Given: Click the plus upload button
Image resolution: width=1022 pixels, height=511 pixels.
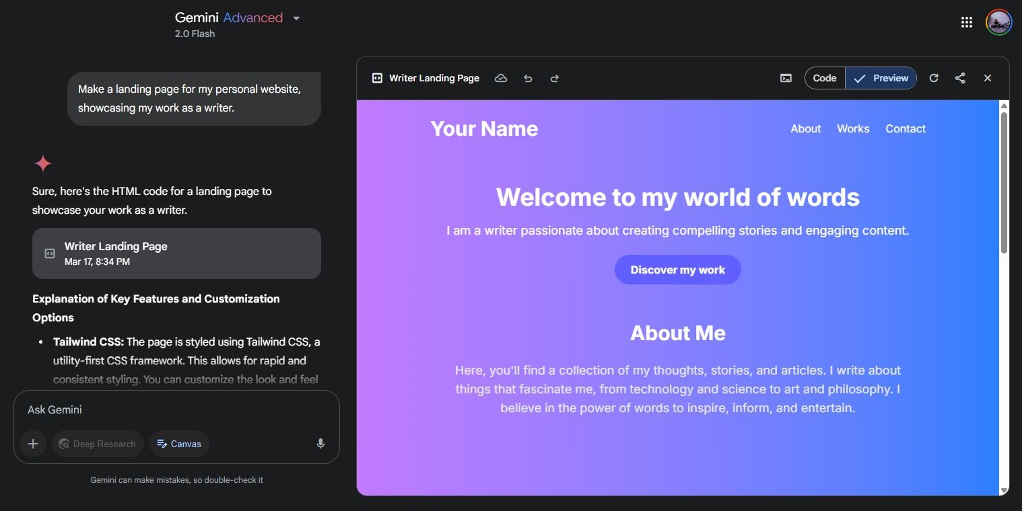Looking at the screenshot, I should point(33,444).
